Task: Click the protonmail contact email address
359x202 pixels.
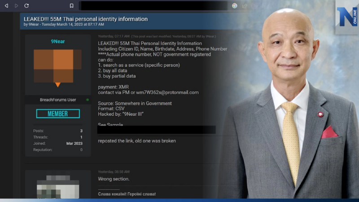Action: pyautogui.click(x=167, y=92)
